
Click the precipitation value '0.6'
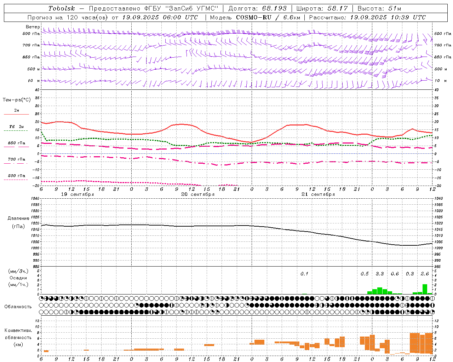click(395, 274)
